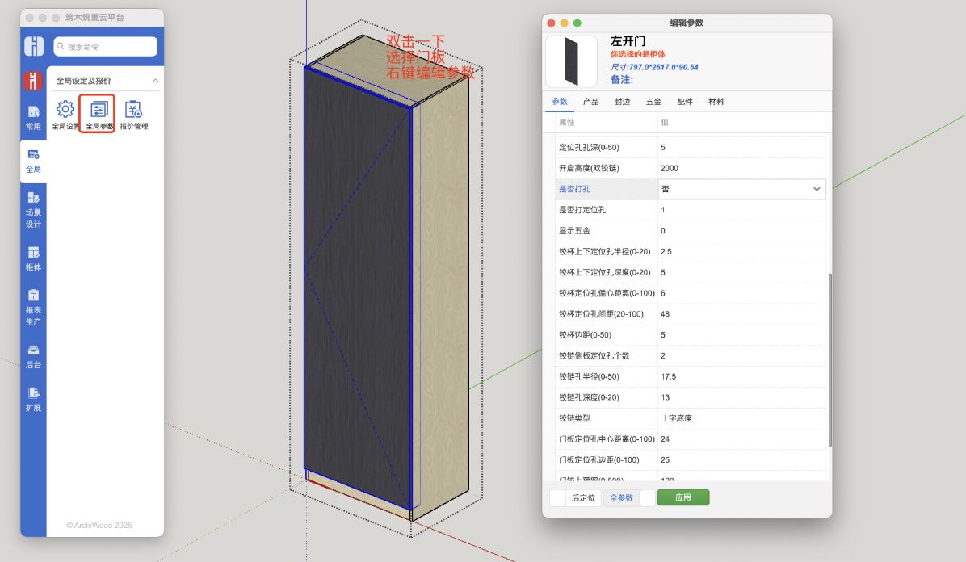Click the 左开门 door preview thumbnail
Viewport: 966px width, 562px height.
click(x=572, y=61)
